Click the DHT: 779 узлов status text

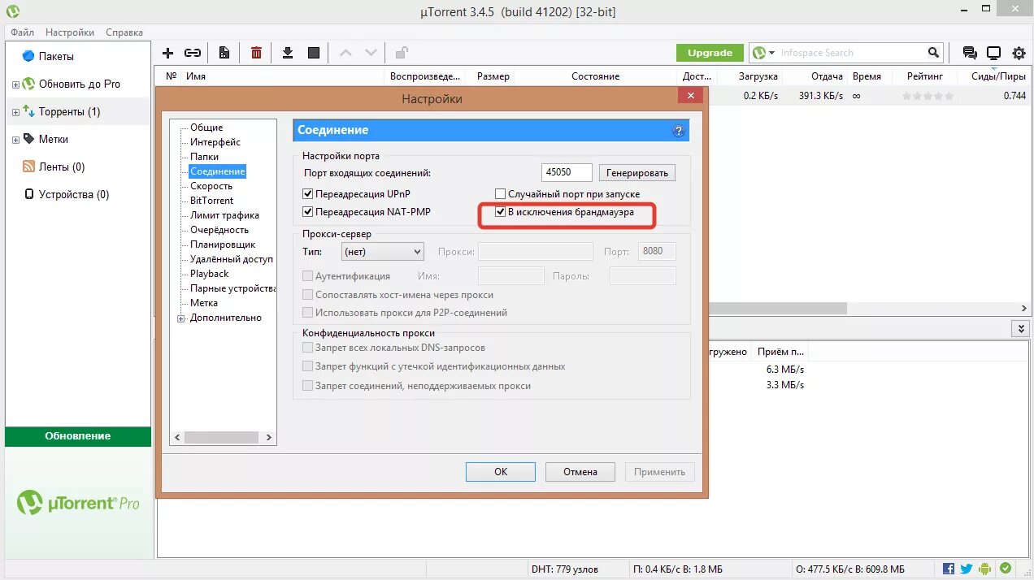tap(566, 569)
